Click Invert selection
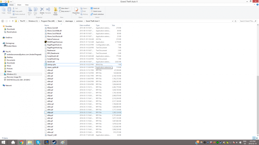 [x=97, y=14]
